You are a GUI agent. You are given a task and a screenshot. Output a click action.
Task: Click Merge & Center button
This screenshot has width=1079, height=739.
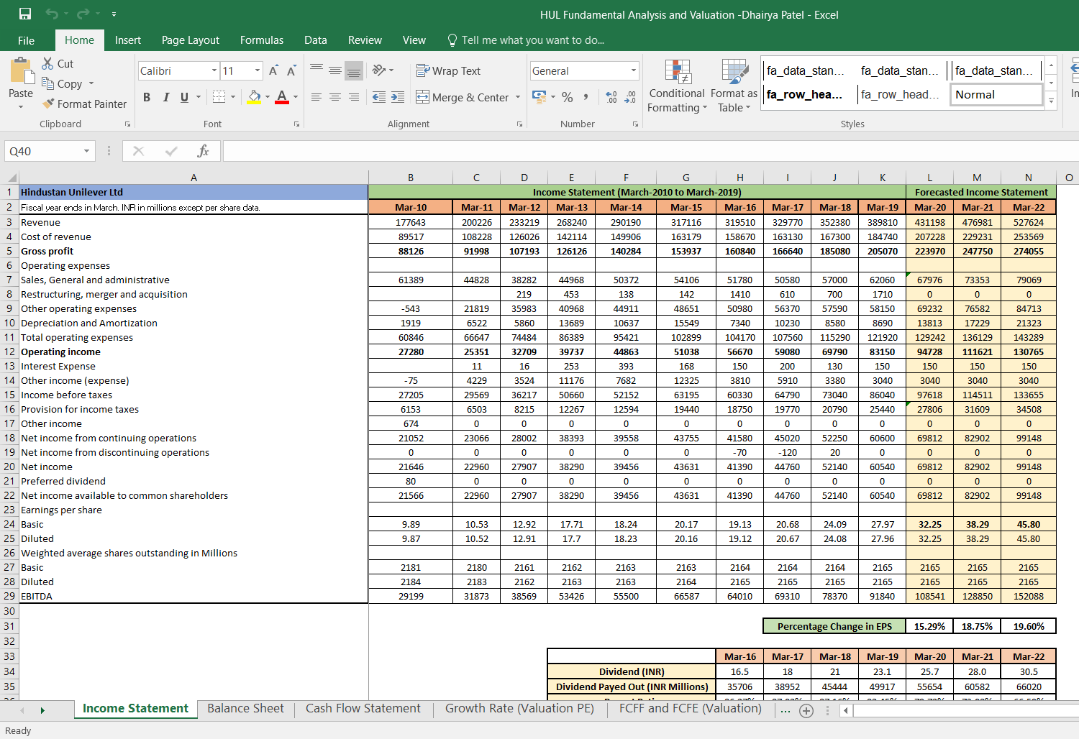[x=463, y=97]
